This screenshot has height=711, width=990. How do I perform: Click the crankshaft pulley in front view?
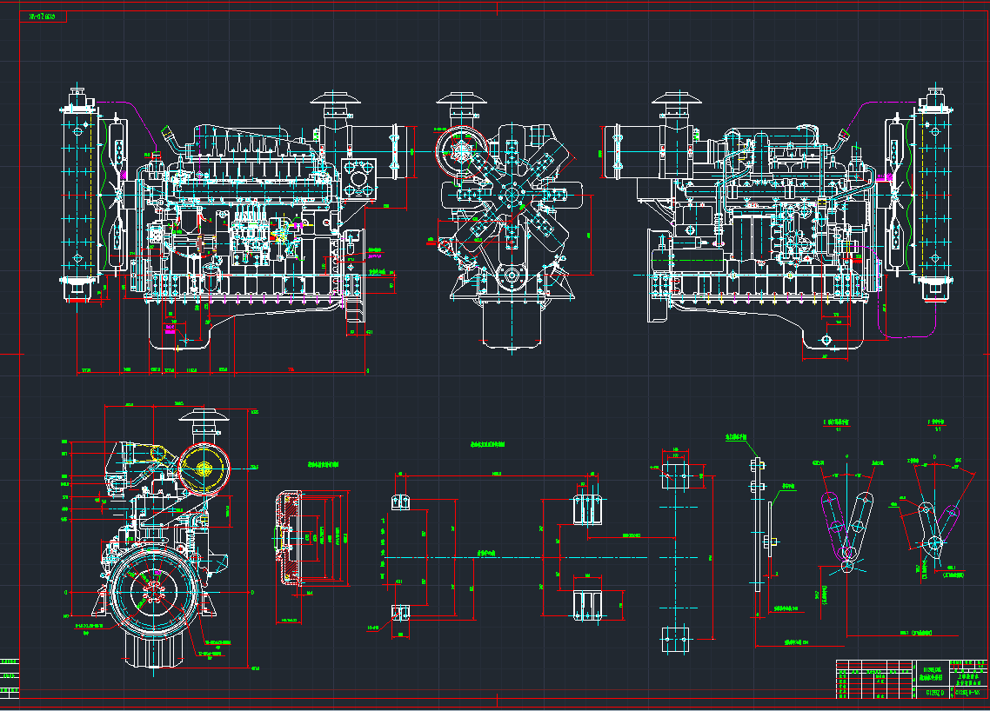(x=511, y=276)
